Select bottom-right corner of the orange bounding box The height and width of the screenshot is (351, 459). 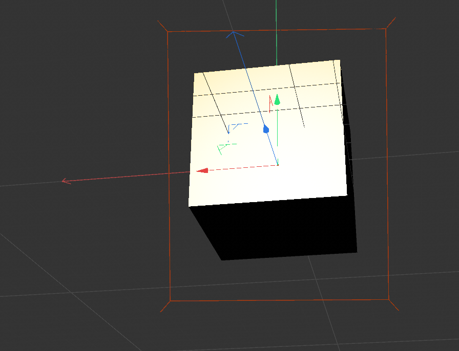[x=388, y=299]
